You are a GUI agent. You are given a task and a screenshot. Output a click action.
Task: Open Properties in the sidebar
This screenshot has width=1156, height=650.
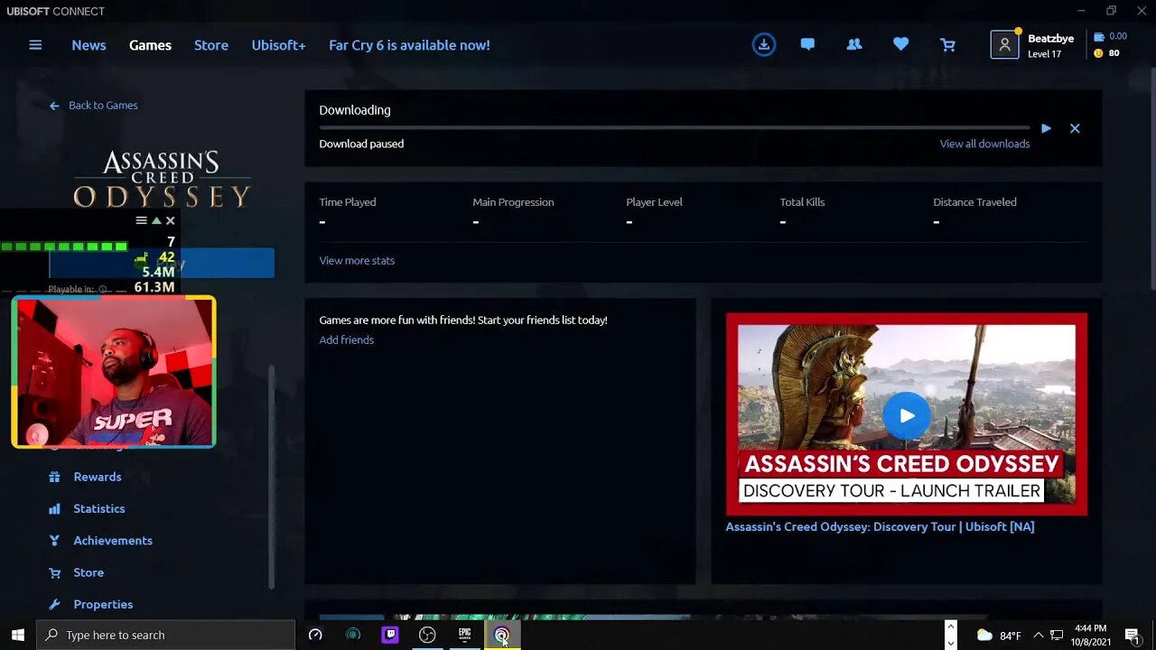coord(103,604)
